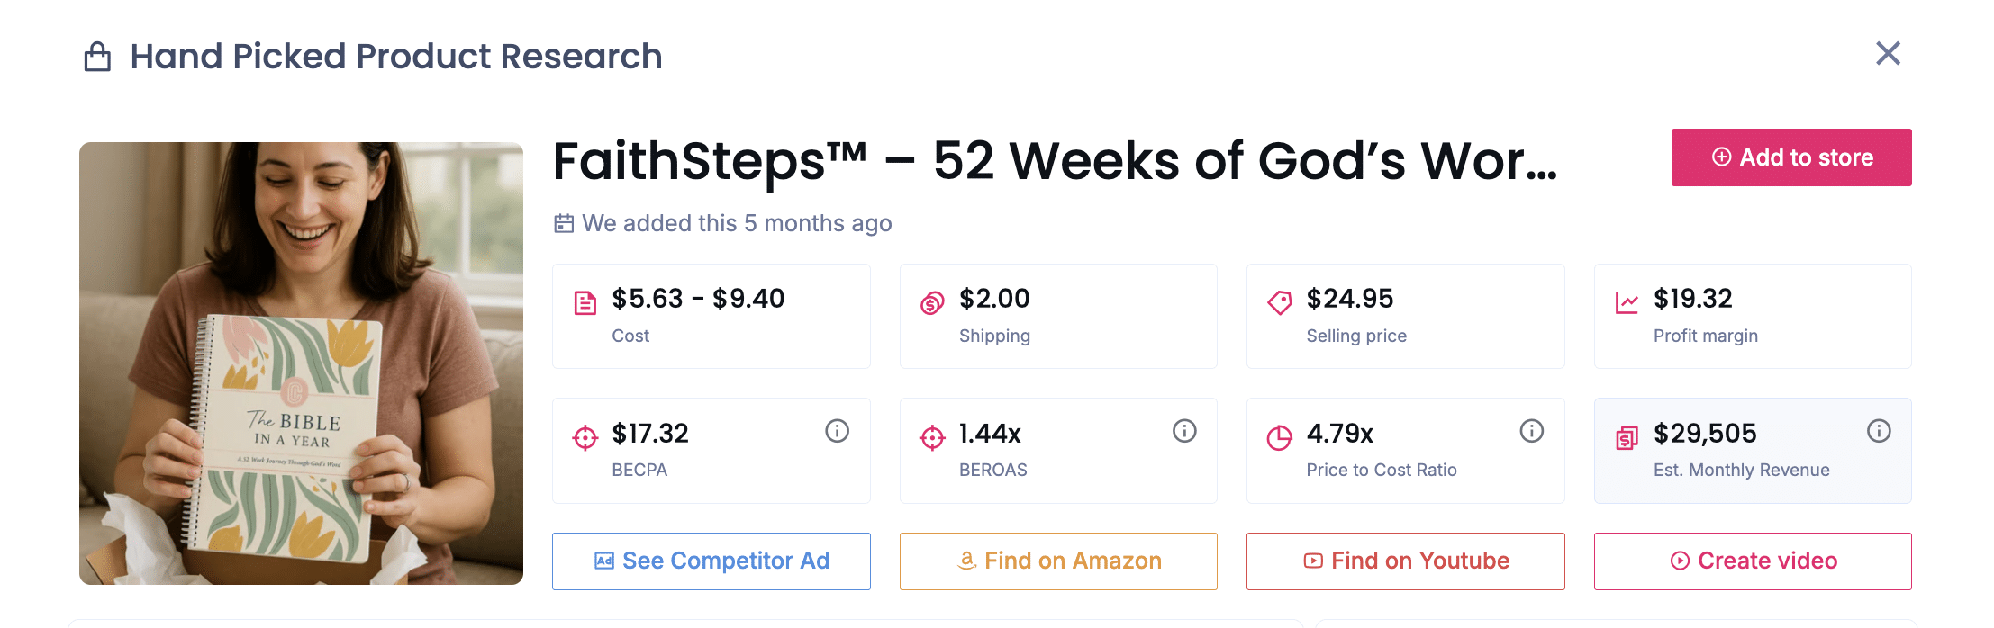Screen dimensions: 1994x628
Task: Click the BEROAS info icon
Action: pyautogui.click(x=1184, y=432)
